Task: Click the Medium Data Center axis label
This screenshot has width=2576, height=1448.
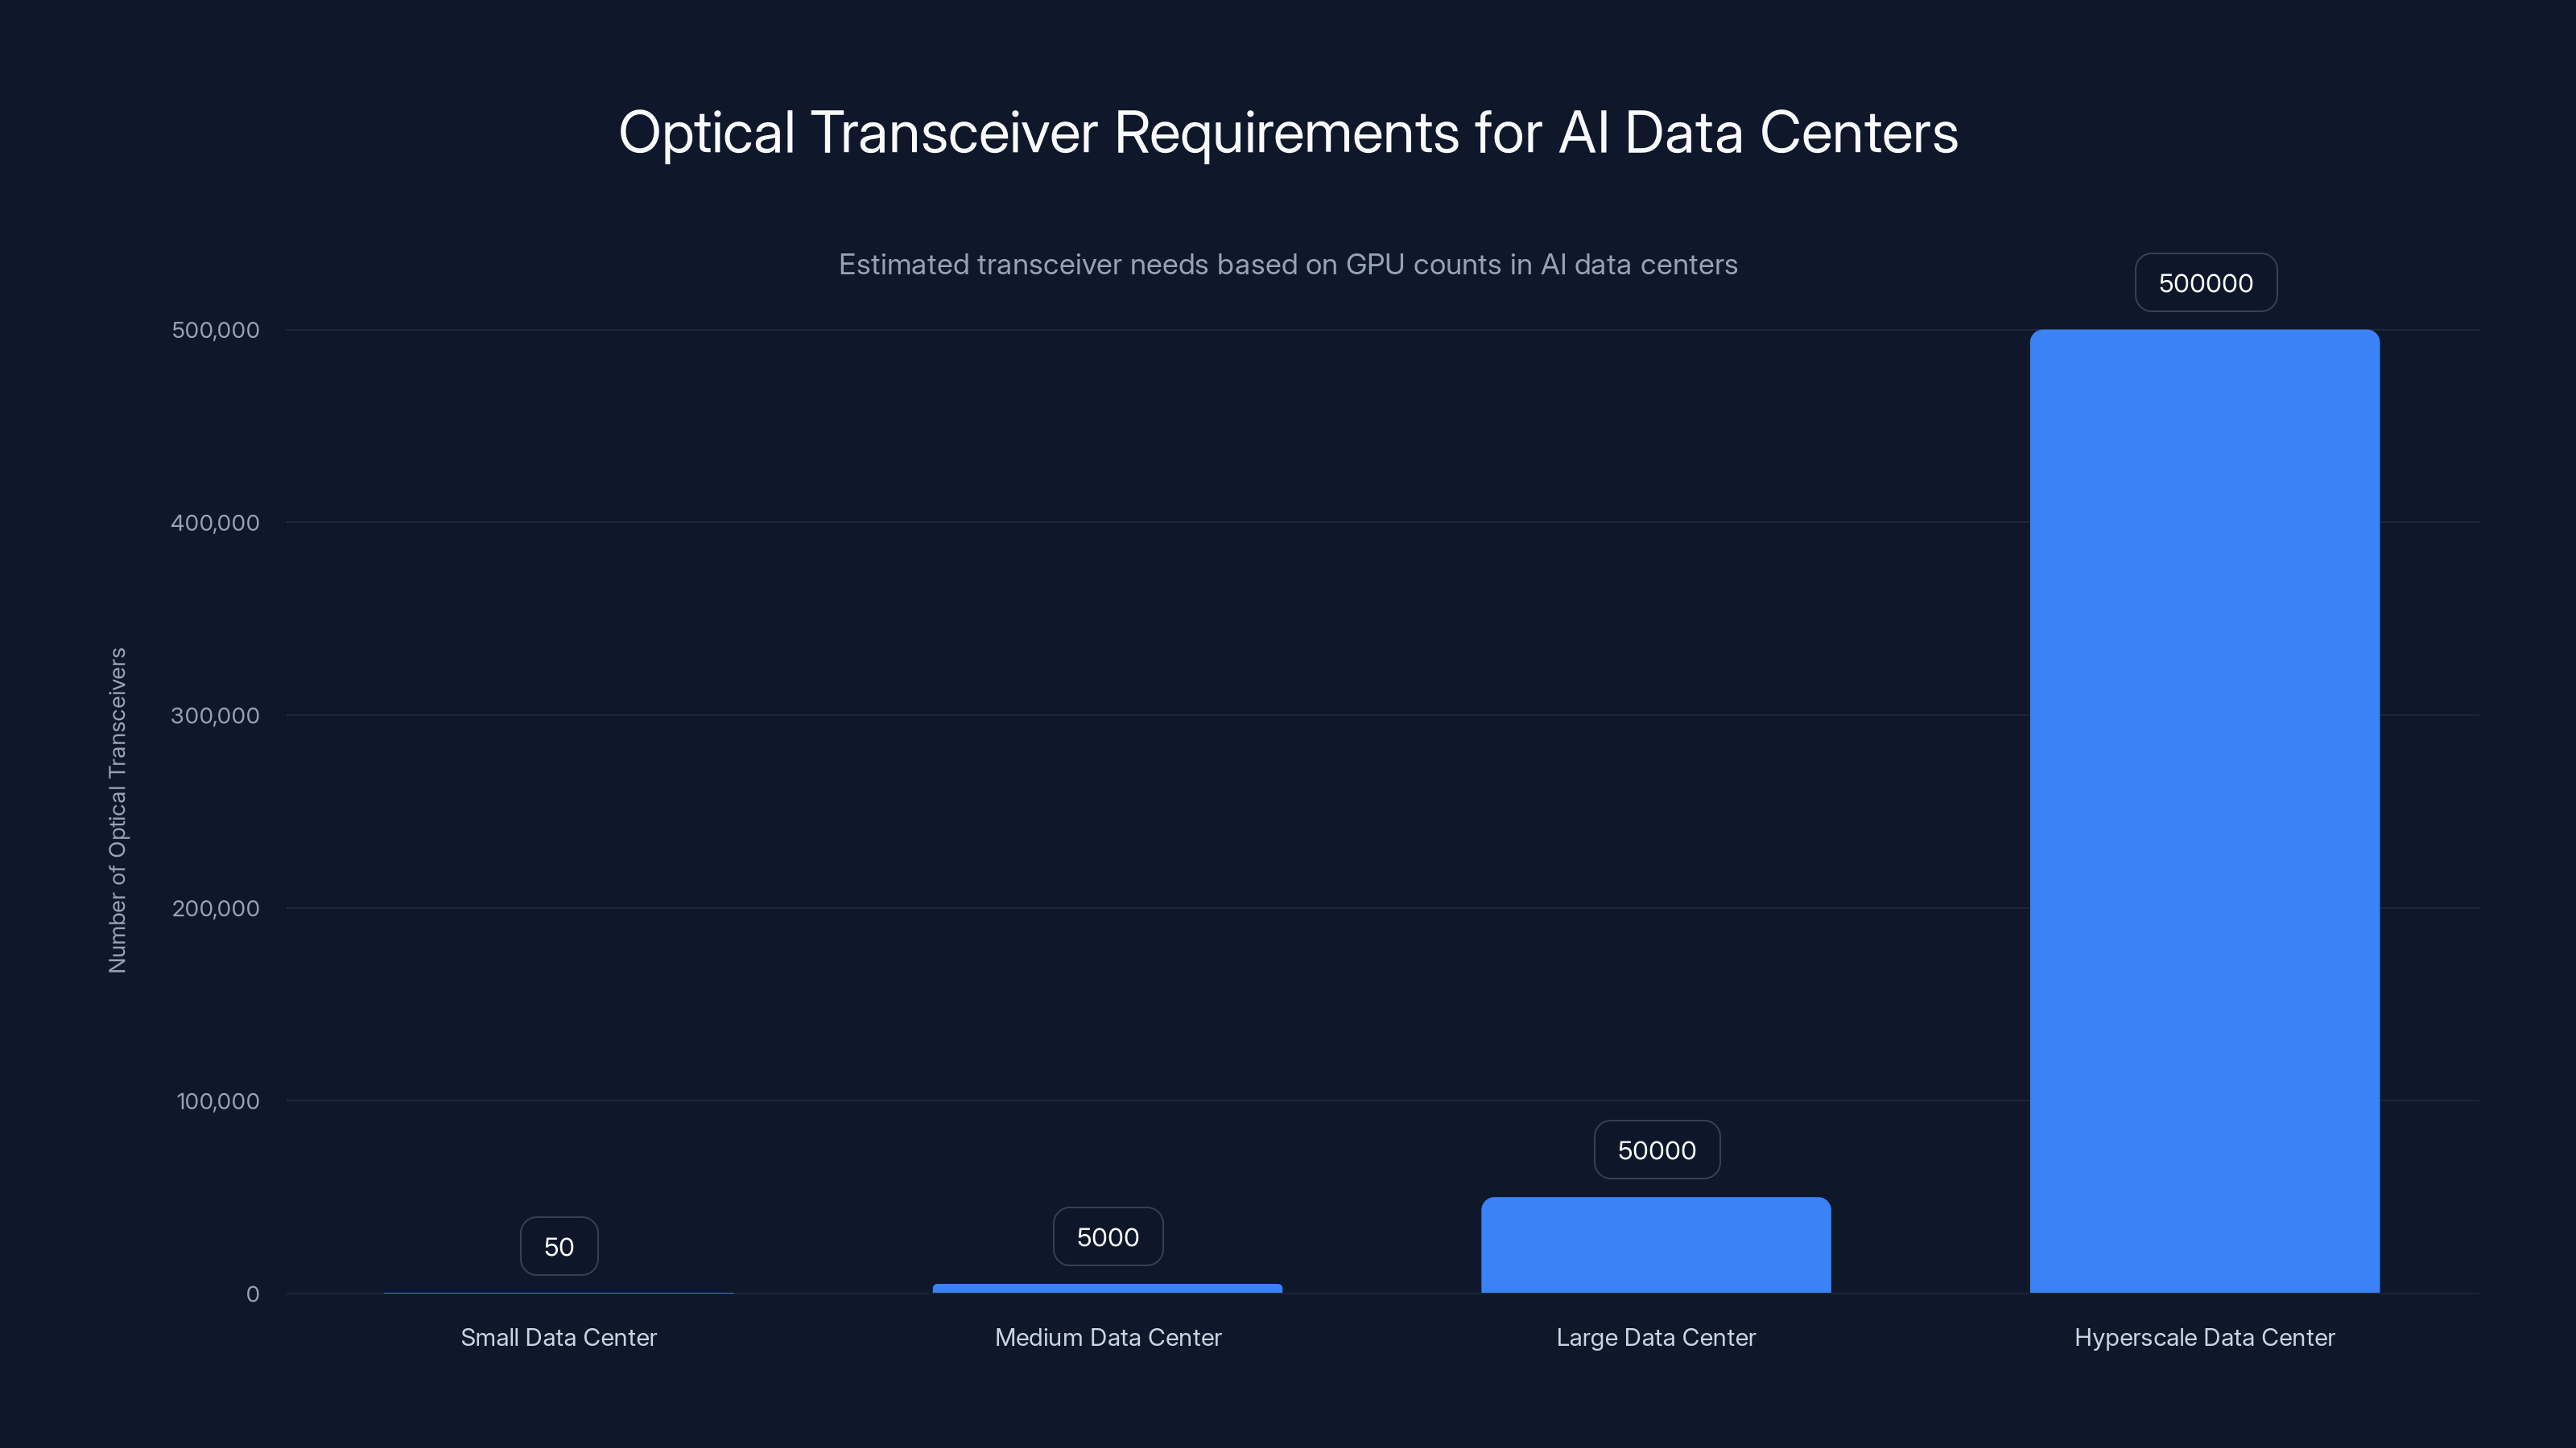Action: [x=1107, y=1337]
